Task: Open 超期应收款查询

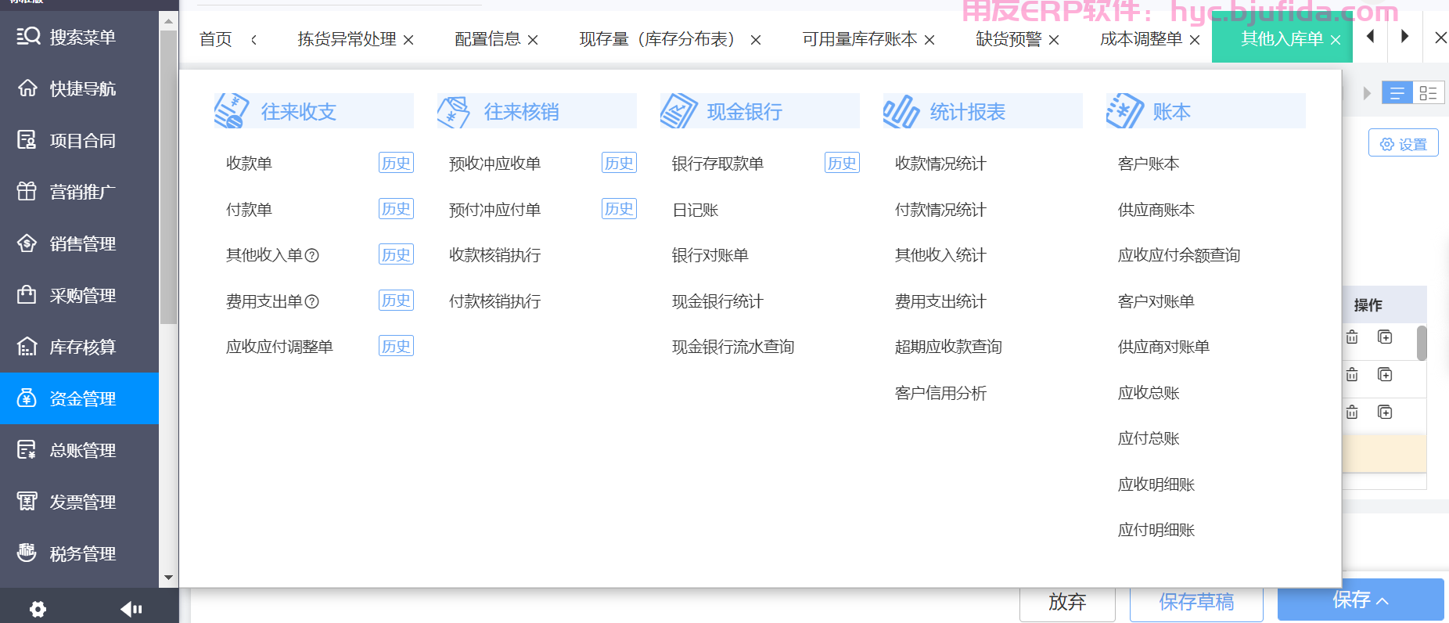Action: click(x=948, y=347)
